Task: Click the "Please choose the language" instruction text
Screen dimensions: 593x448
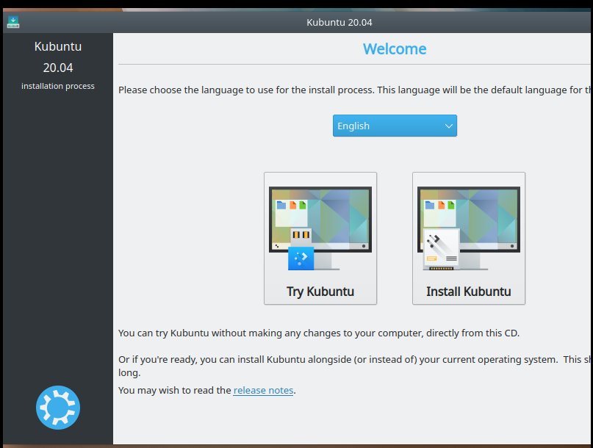Action: pos(355,90)
